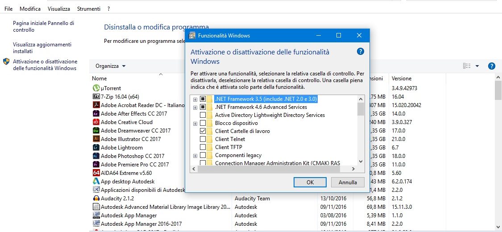The height and width of the screenshot is (232, 502).
Task: Click features list scroll down arrow
Action: [361, 162]
